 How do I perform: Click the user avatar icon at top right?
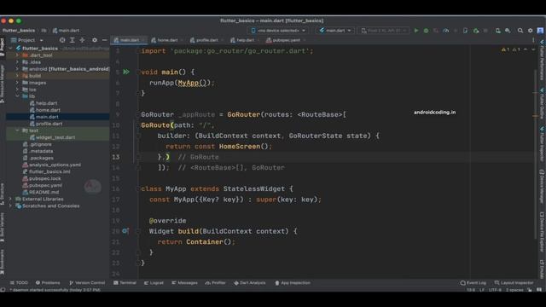pos(540,31)
